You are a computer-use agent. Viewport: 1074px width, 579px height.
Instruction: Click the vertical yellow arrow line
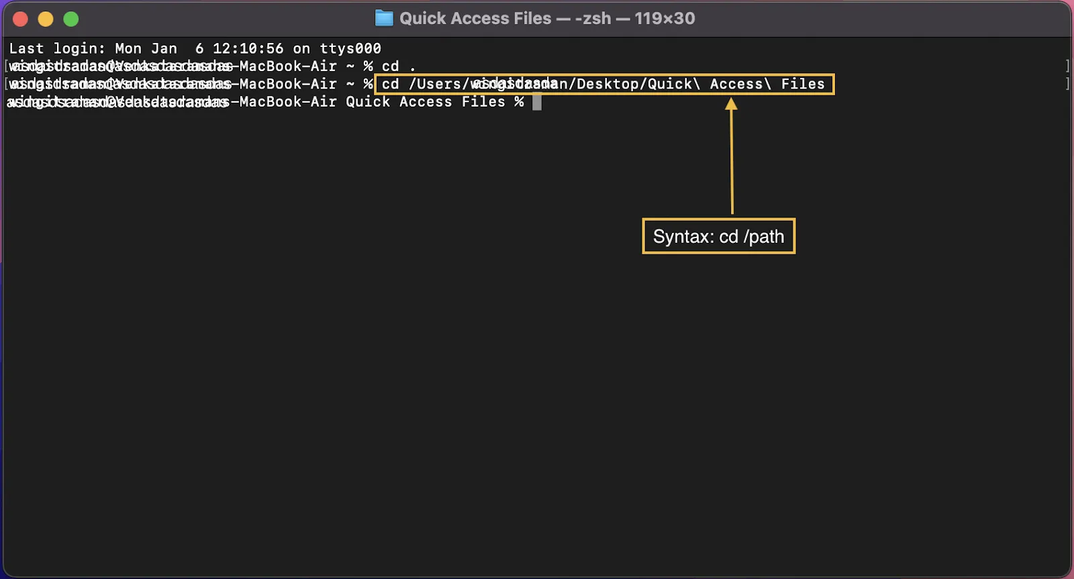tap(732, 161)
